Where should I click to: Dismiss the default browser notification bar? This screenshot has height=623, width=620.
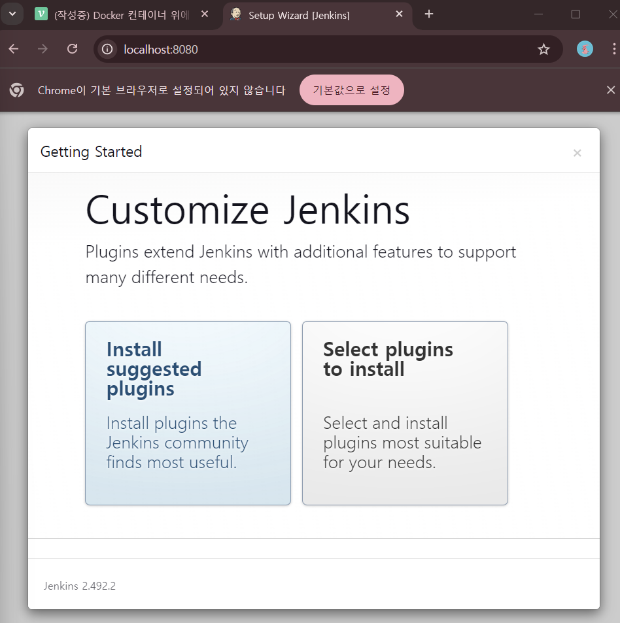coord(611,90)
